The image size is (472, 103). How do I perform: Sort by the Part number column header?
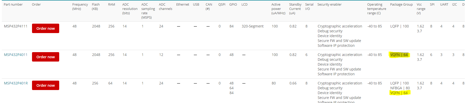[x=13, y=5]
